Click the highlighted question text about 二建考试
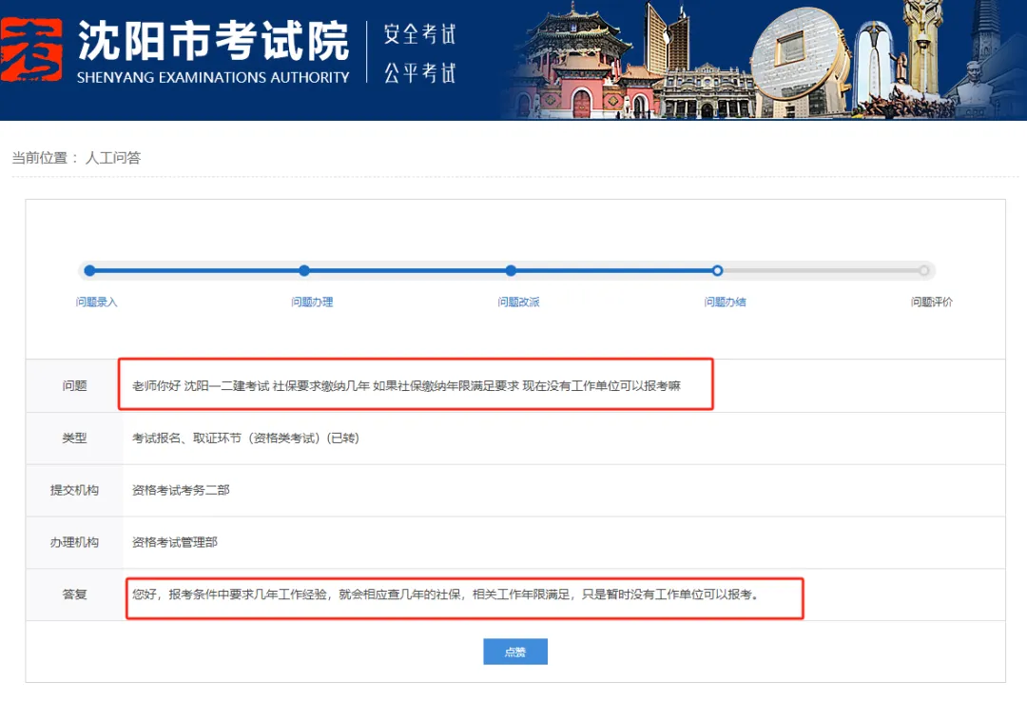 tap(406, 386)
